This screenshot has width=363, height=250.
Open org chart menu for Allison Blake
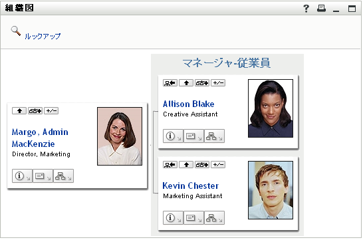(214, 136)
